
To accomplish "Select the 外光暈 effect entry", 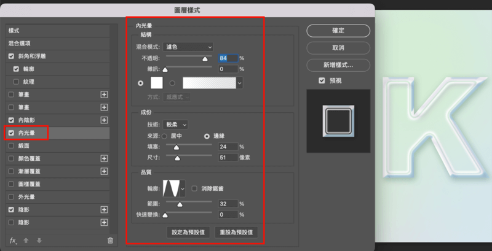I will pyautogui.click(x=28, y=197).
